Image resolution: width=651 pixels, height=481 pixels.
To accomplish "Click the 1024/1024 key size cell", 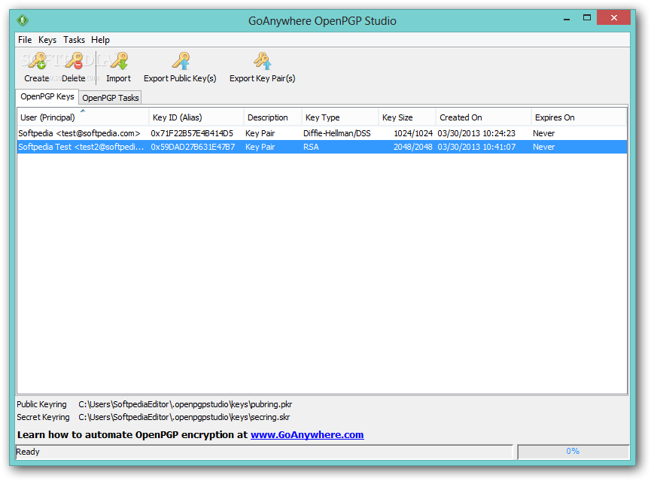I will point(413,133).
